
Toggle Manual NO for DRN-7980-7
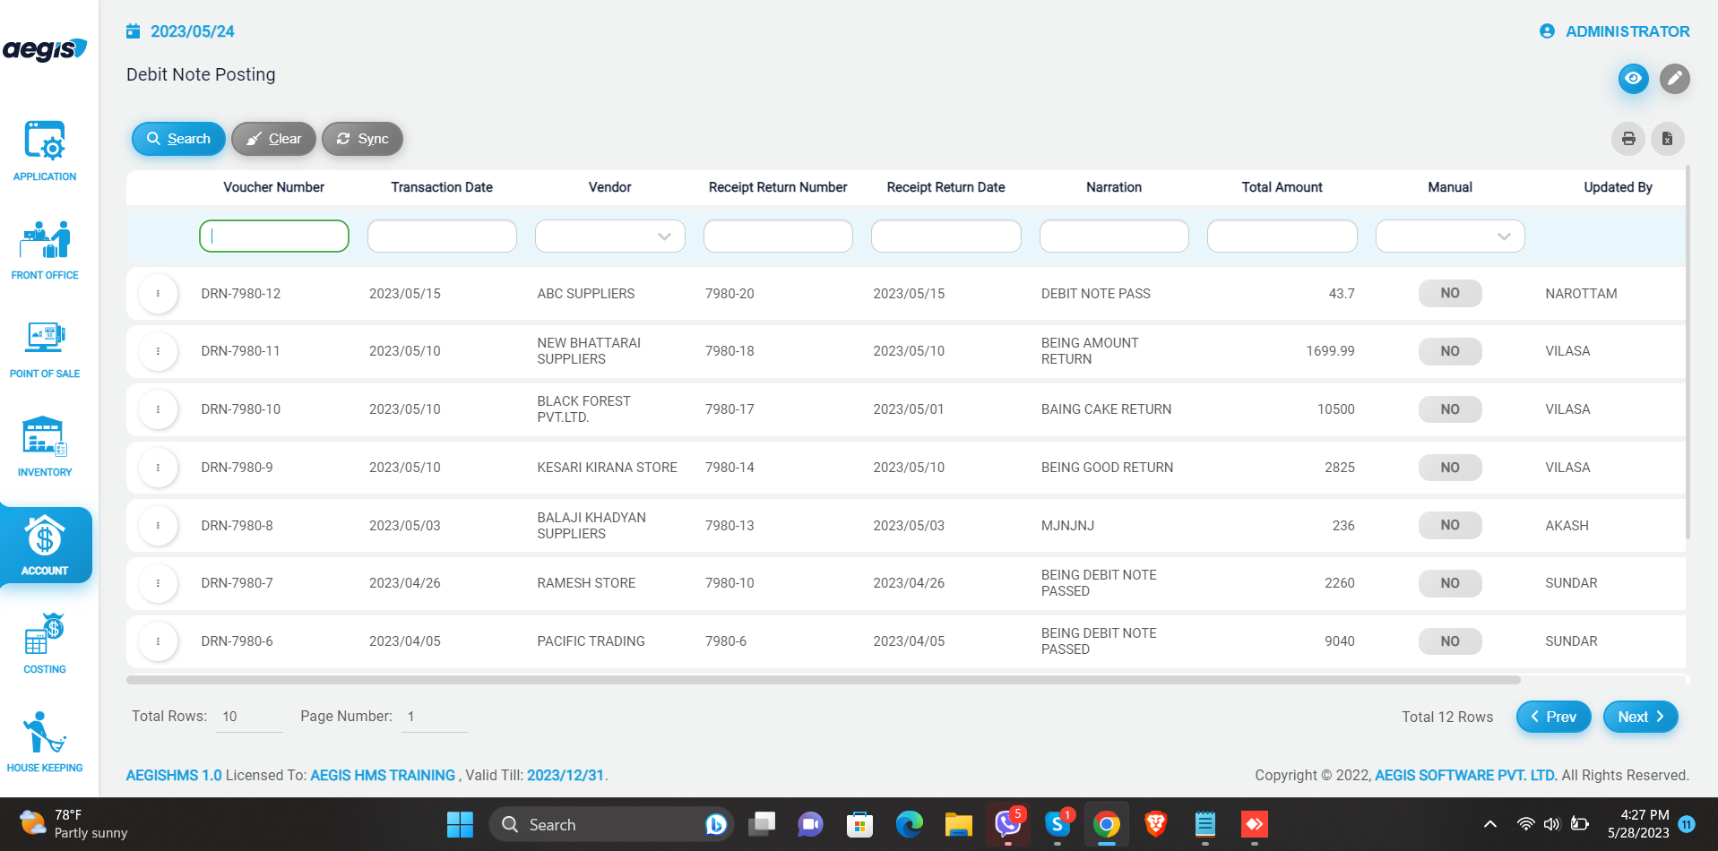coord(1450,583)
